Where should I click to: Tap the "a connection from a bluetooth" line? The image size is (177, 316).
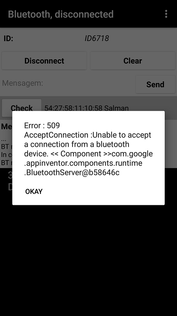click(77, 144)
